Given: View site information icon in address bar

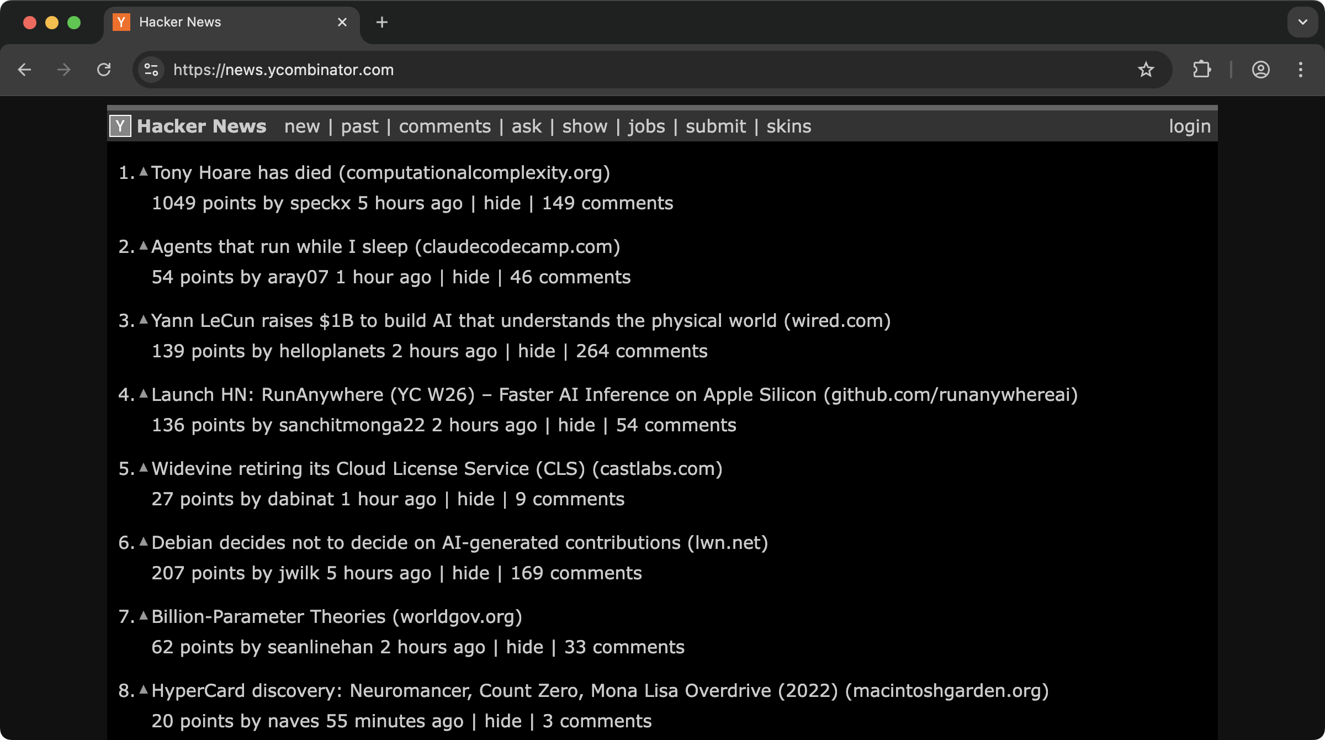Looking at the screenshot, I should point(151,70).
